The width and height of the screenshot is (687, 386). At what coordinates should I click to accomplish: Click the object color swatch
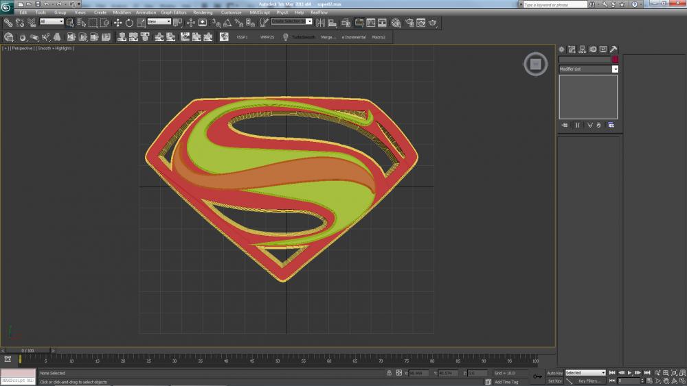click(x=615, y=60)
